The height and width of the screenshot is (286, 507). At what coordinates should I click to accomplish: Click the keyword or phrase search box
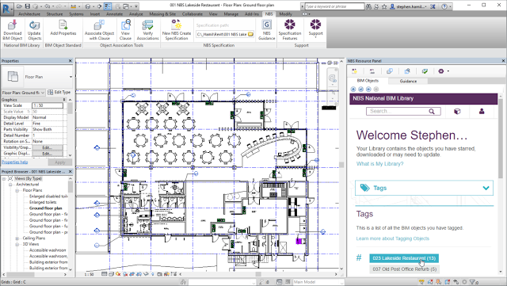coord(334,6)
